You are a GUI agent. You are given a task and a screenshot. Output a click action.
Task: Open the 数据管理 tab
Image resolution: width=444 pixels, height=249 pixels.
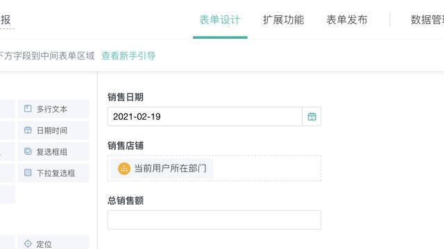427,20
